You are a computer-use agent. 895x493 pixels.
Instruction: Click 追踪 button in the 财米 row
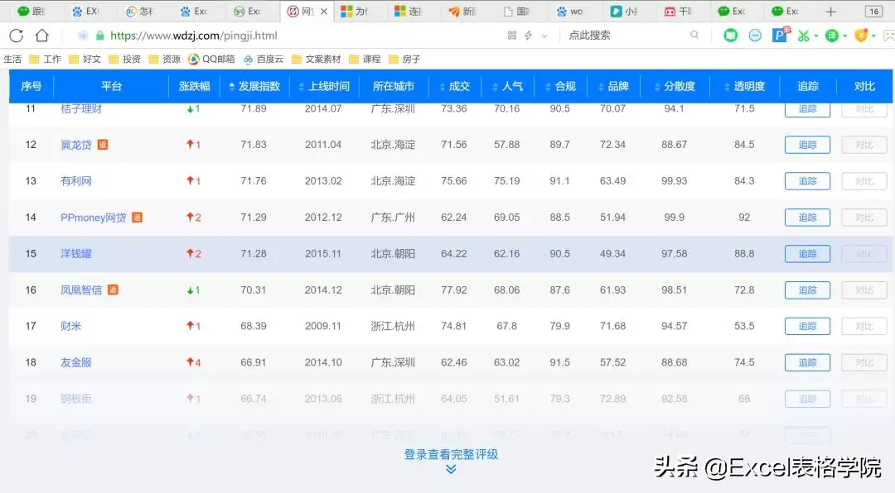click(807, 326)
